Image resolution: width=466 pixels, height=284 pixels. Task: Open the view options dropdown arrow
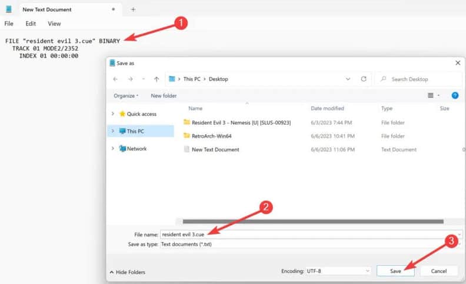tap(439, 95)
